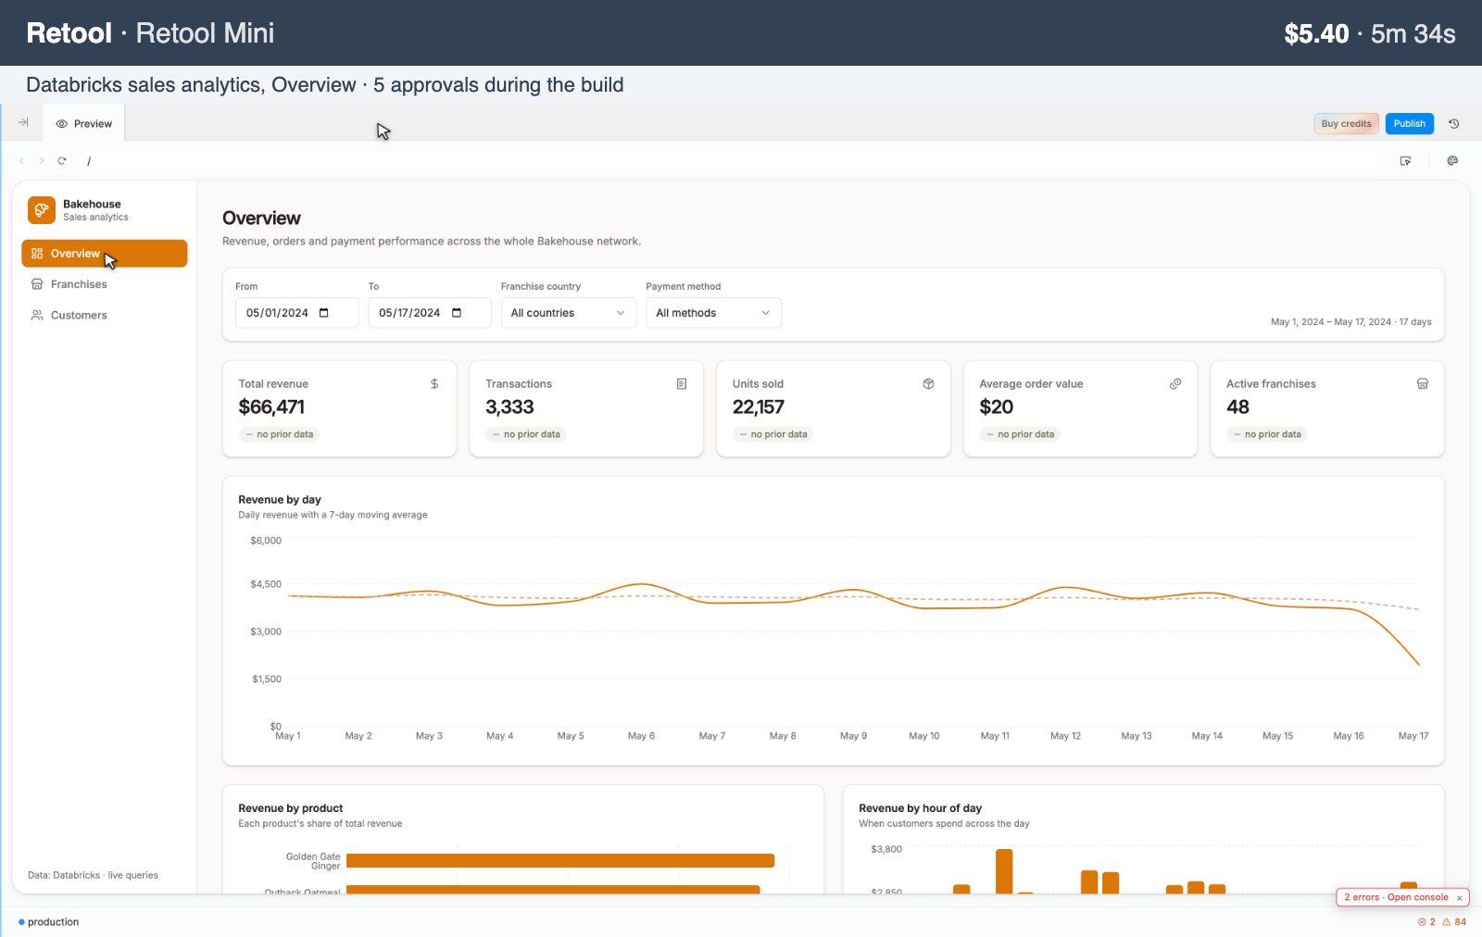
Task: Open calendar picker for From date
Action: point(324,313)
